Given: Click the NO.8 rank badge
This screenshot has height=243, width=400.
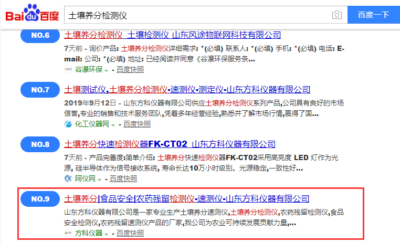Looking at the screenshot, I should 40,144.
